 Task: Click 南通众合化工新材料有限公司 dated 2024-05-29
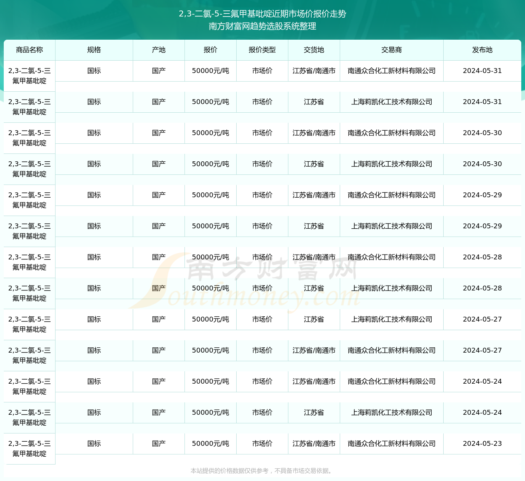point(391,195)
